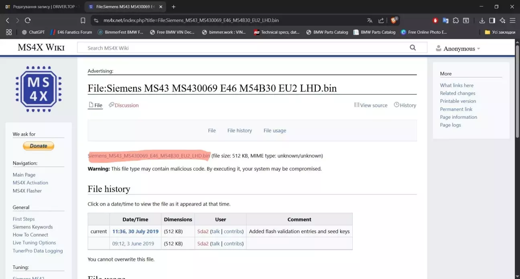Open the Discussion tab
The width and height of the screenshot is (520, 279).
(x=124, y=105)
